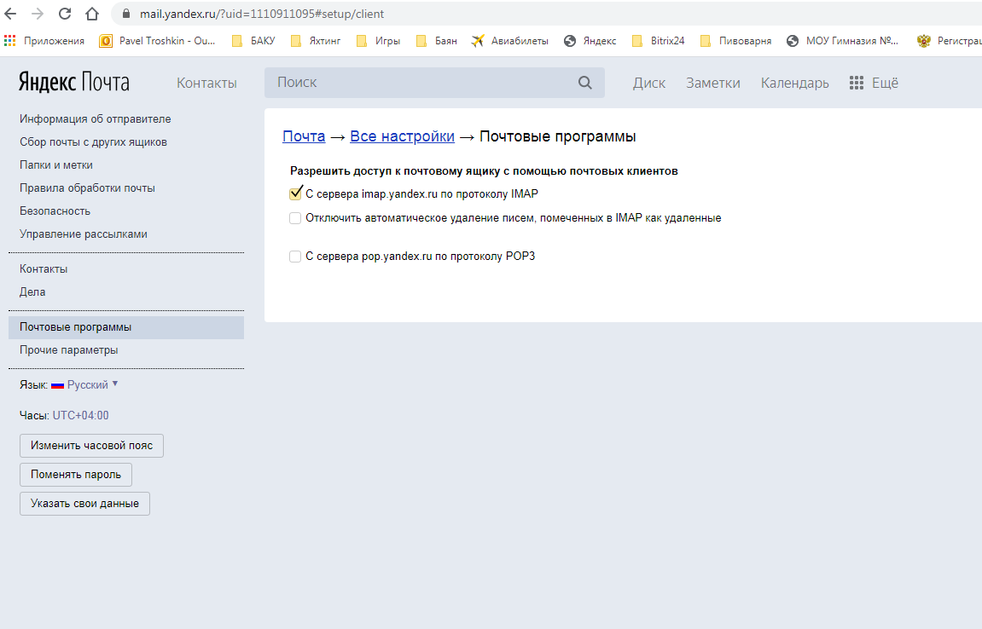
Task: Click the search magnifier icon in the search bar
Action: [584, 82]
